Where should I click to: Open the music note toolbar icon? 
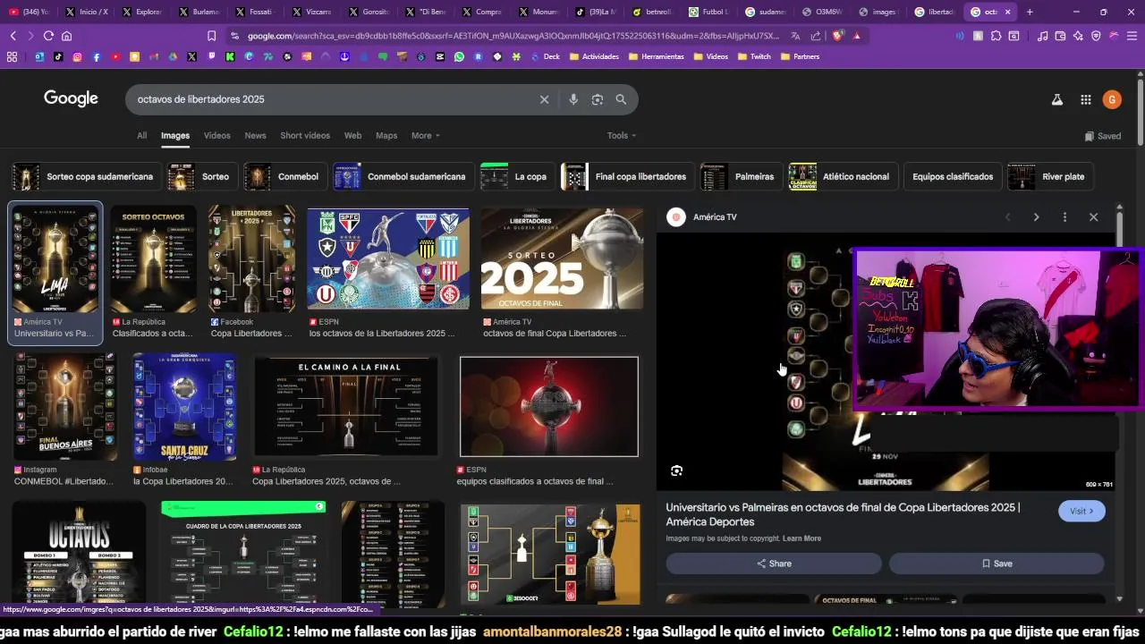pos(1042,36)
